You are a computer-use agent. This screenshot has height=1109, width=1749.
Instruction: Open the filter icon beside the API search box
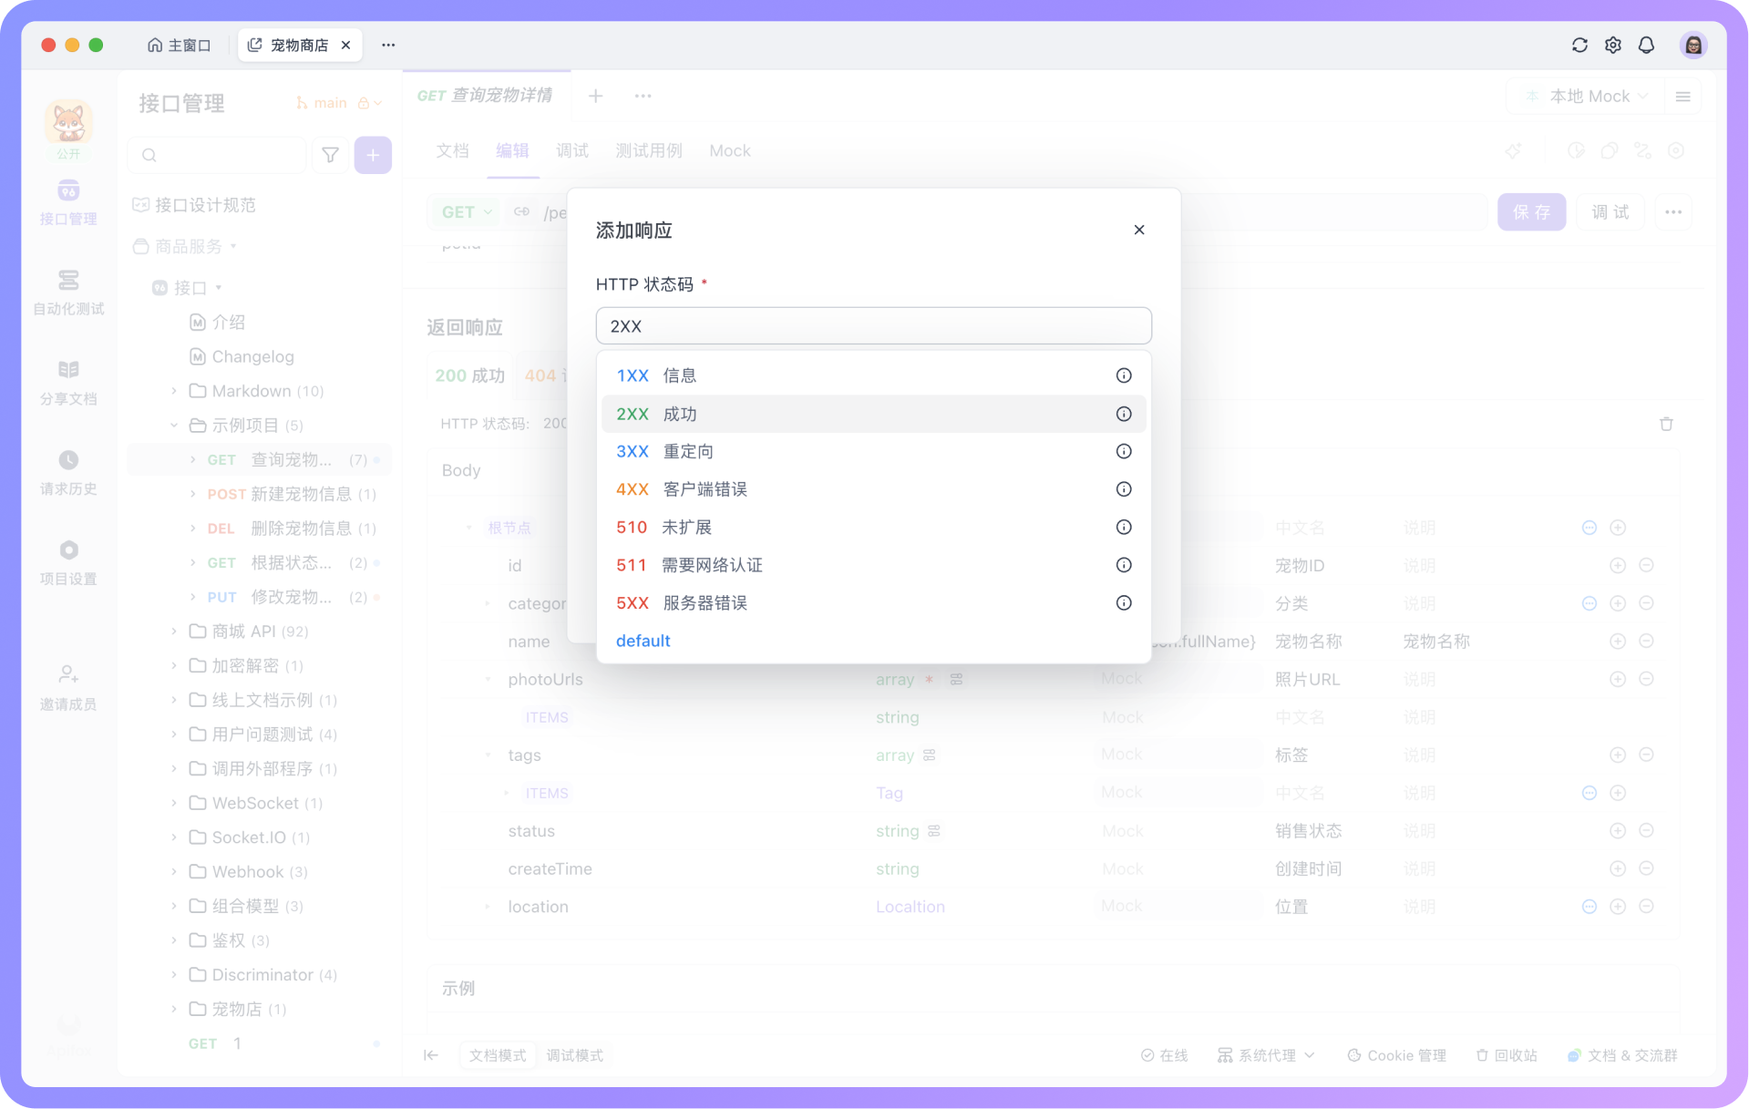pos(330,155)
